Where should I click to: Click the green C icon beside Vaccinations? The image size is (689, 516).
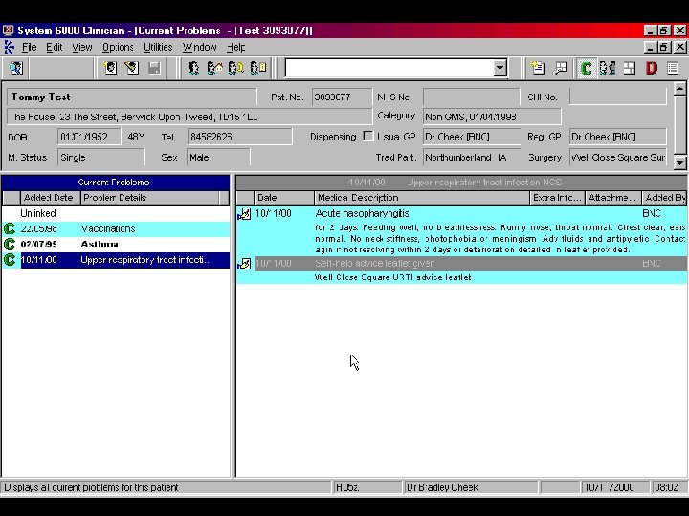tap(10, 228)
